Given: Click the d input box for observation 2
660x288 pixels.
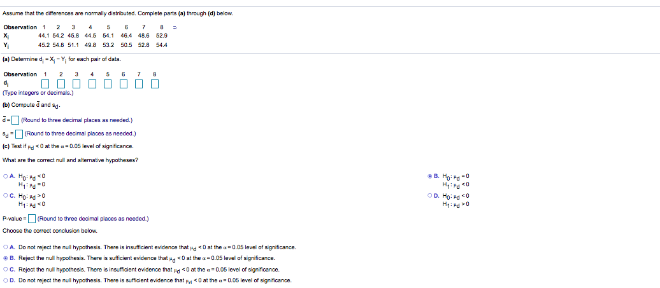Looking at the screenshot, I should [x=61, y=85].
